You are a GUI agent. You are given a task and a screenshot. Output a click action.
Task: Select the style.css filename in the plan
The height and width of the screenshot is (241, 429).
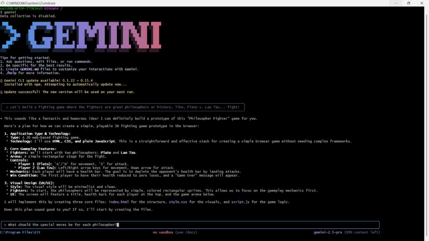pyautogui.click(x=178, y=202)
